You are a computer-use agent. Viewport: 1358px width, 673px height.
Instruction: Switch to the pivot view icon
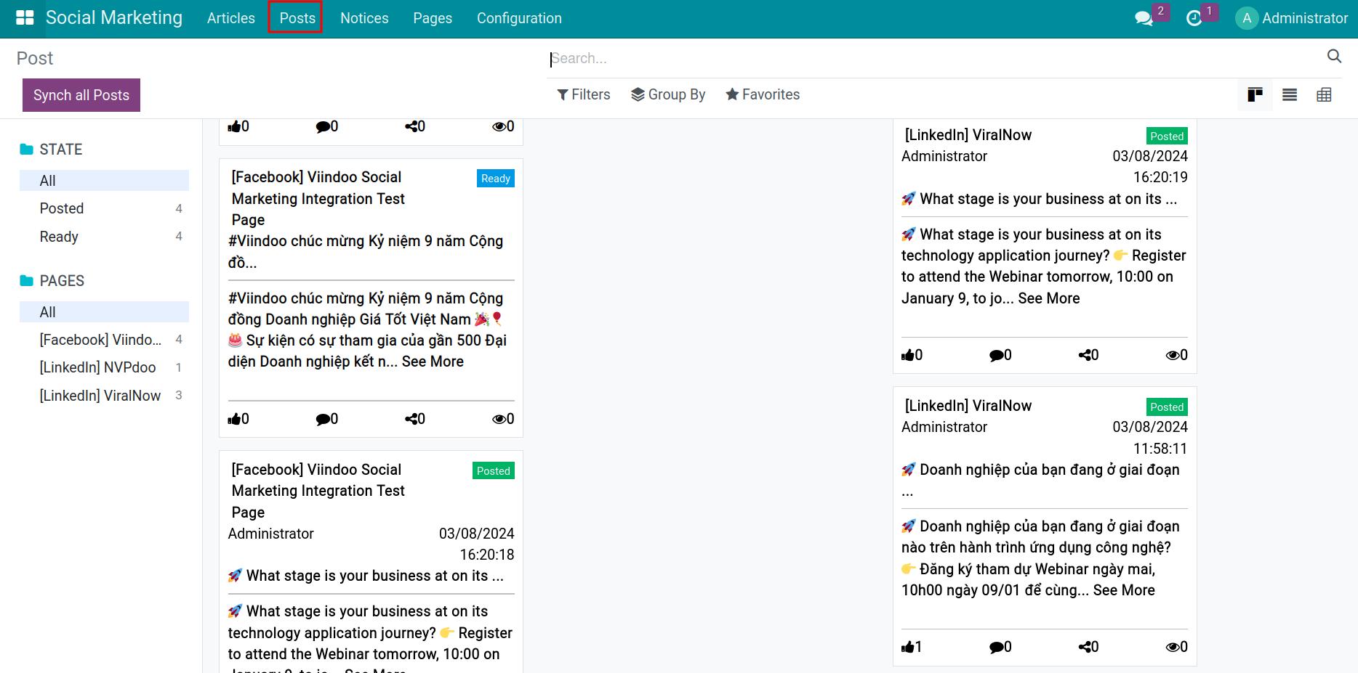click(1325, 94)
